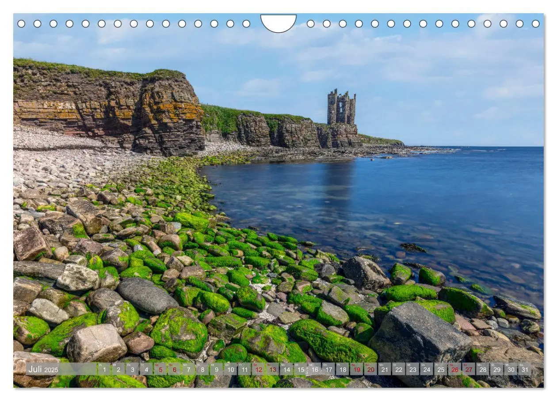Click the first spiral binding hole
This screenshot has width=557, height=401.
21,24
